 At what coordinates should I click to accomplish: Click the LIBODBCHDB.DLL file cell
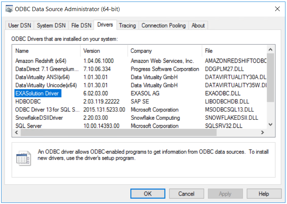click(227, 101)
